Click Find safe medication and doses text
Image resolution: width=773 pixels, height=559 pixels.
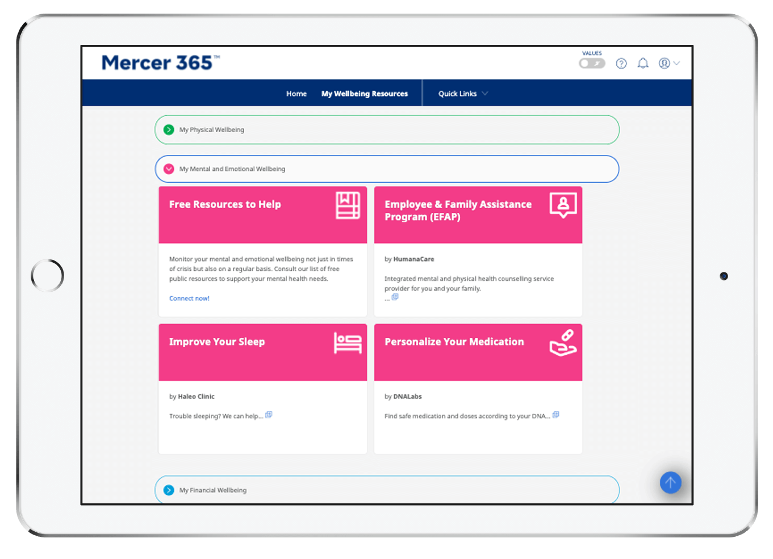[x=467, y=417]
